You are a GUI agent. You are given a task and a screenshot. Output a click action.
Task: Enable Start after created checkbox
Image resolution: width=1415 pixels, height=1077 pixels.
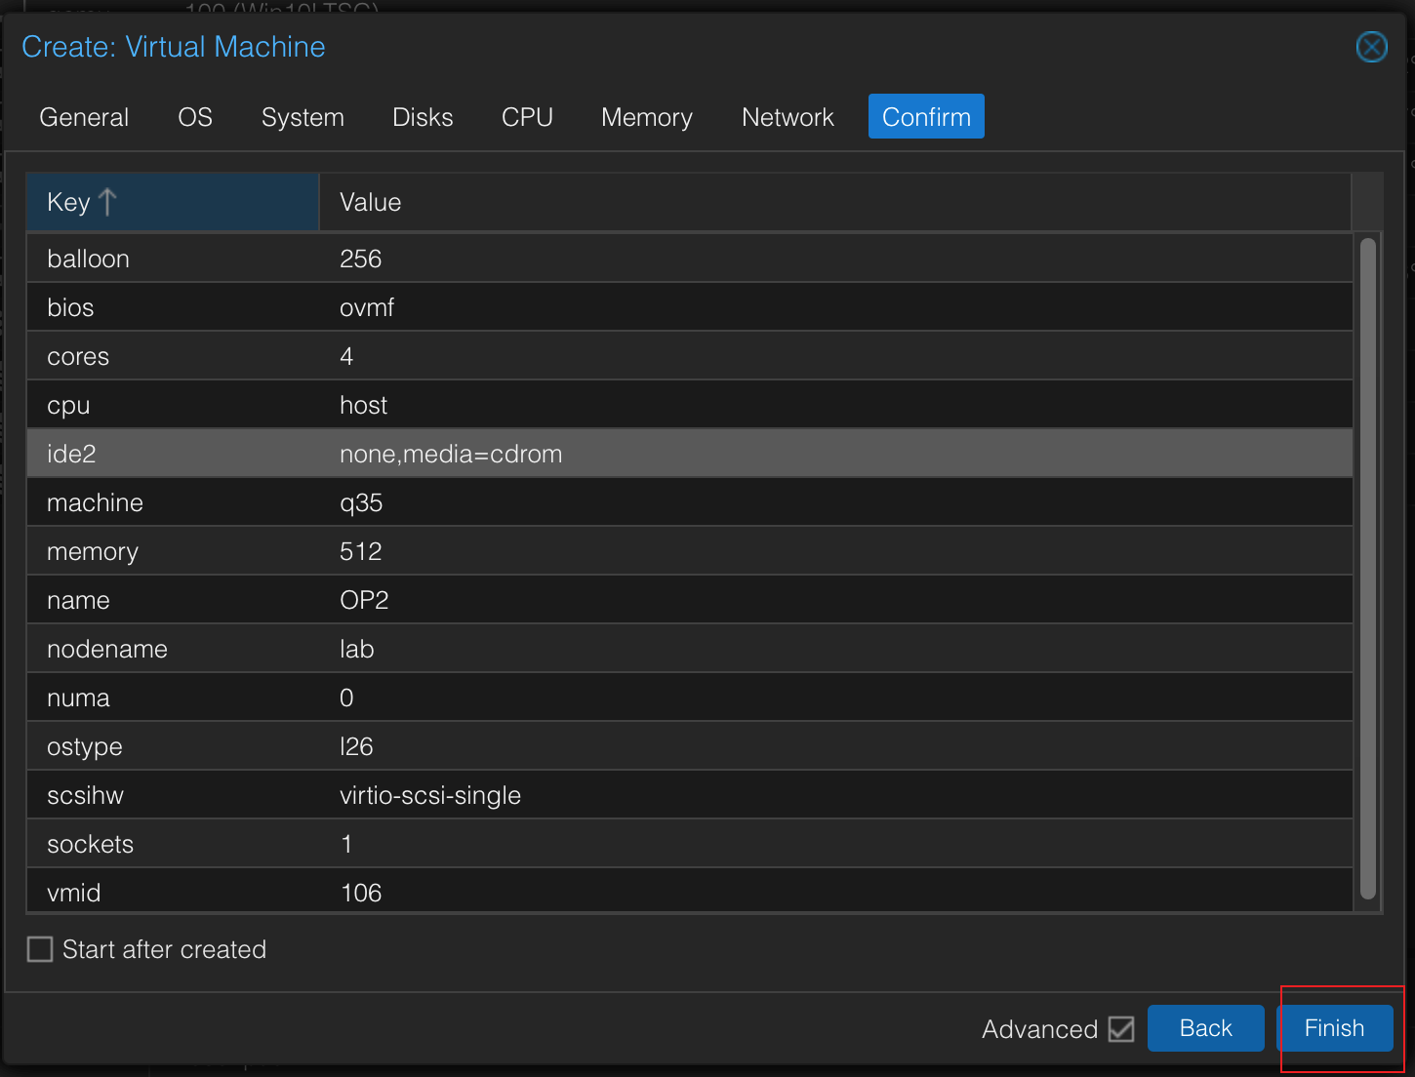pos(40,949)
